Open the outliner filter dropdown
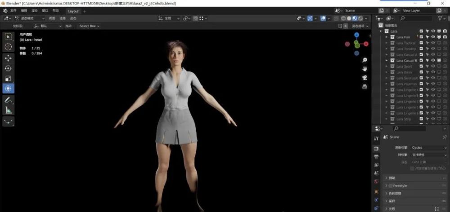This screenshot has width=450, height=212. (x=441, y=18)
